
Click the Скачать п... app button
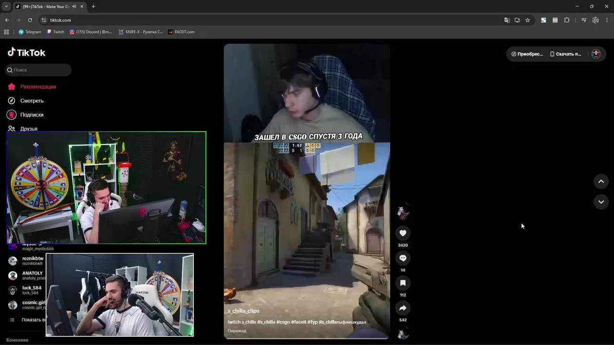[x=566, y=54]
